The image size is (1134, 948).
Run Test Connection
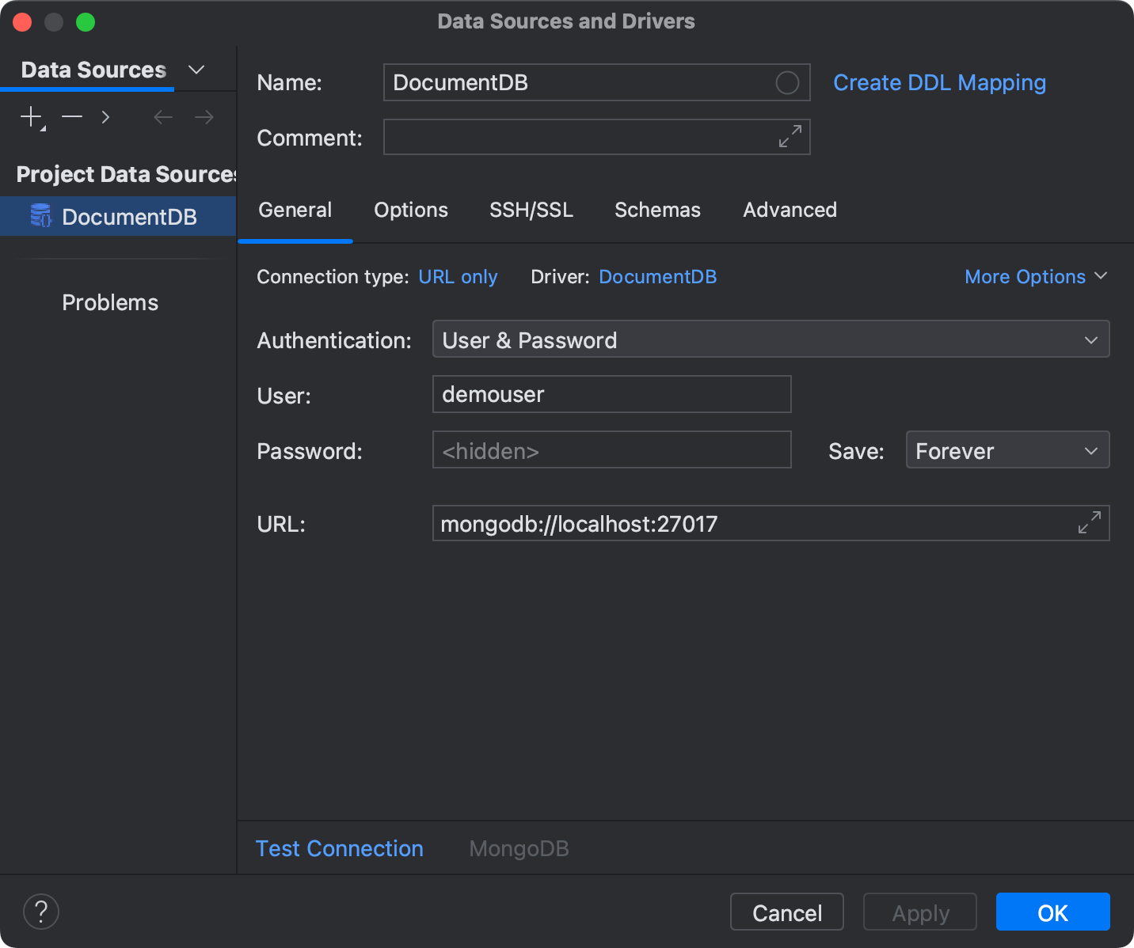339,848
